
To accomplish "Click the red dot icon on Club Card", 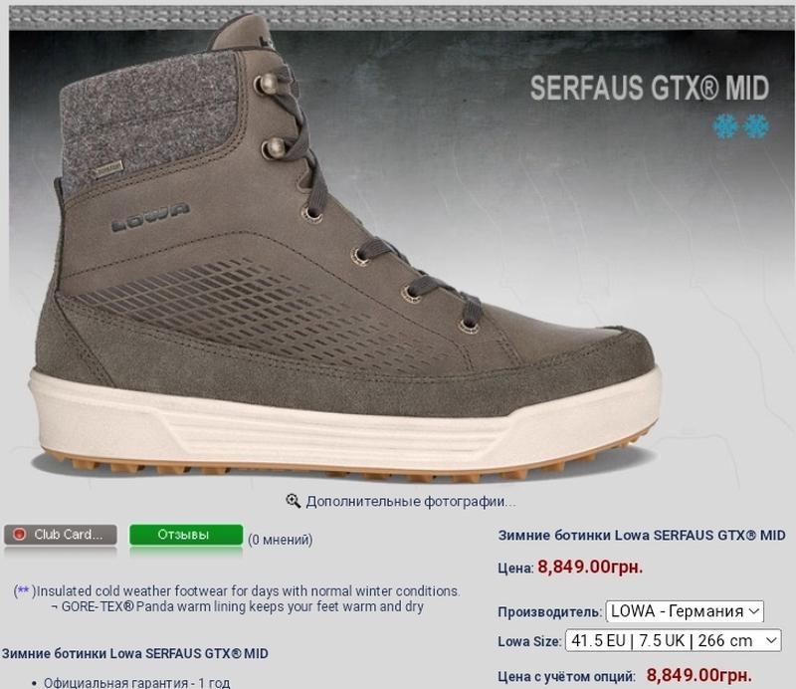I will coord(19,534).
